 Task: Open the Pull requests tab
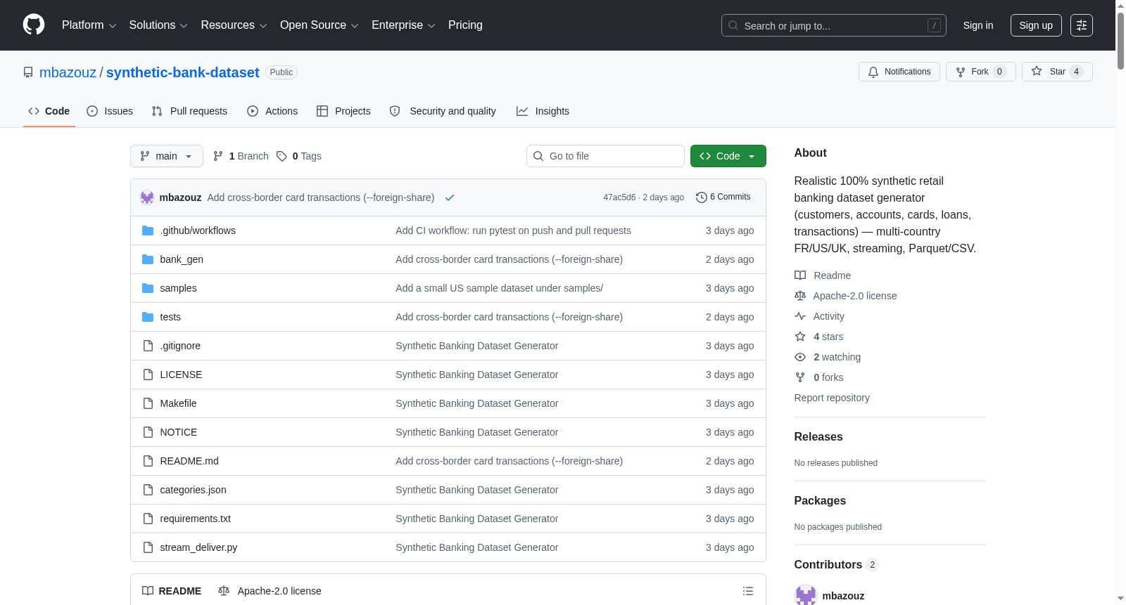click(189, 111)
